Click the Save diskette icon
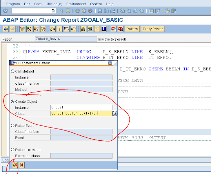This screenshot has width=211, height=174. (68, 11)
